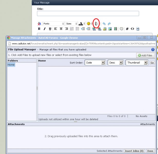Click the blue help question mark icon
158x154 pixels.
point(153,50)
